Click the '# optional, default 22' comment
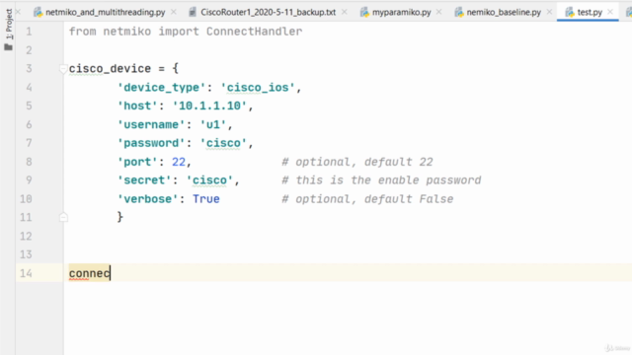This screenshot has height=355, width=632. pos(357,162)
